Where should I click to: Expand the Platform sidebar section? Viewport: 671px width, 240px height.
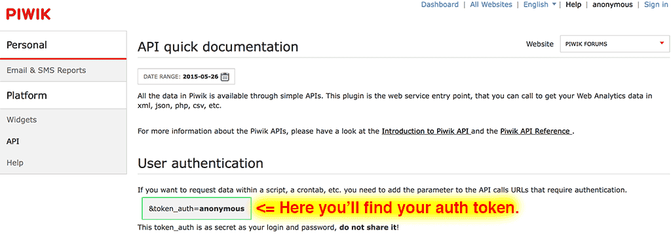64,95
